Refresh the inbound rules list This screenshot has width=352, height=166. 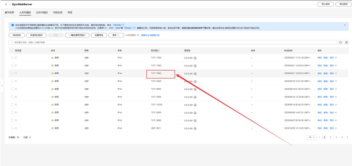341,42
